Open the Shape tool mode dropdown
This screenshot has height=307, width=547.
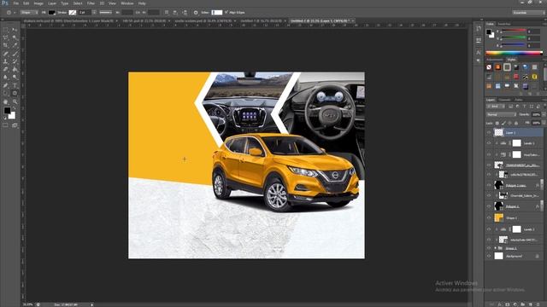pos(29,13)
